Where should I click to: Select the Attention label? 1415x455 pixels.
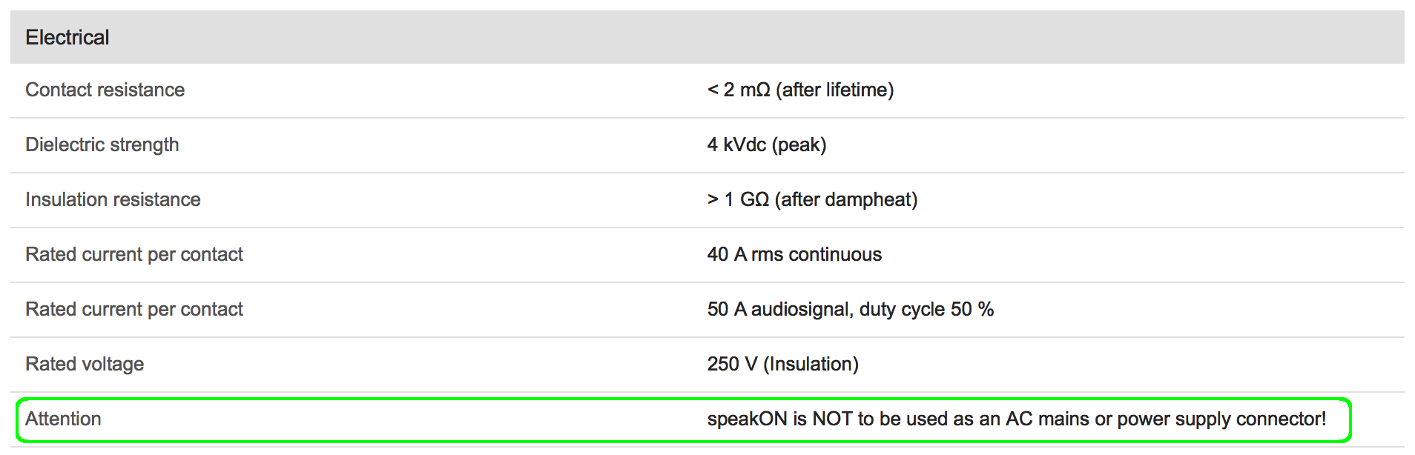click(x=63, y=419)
